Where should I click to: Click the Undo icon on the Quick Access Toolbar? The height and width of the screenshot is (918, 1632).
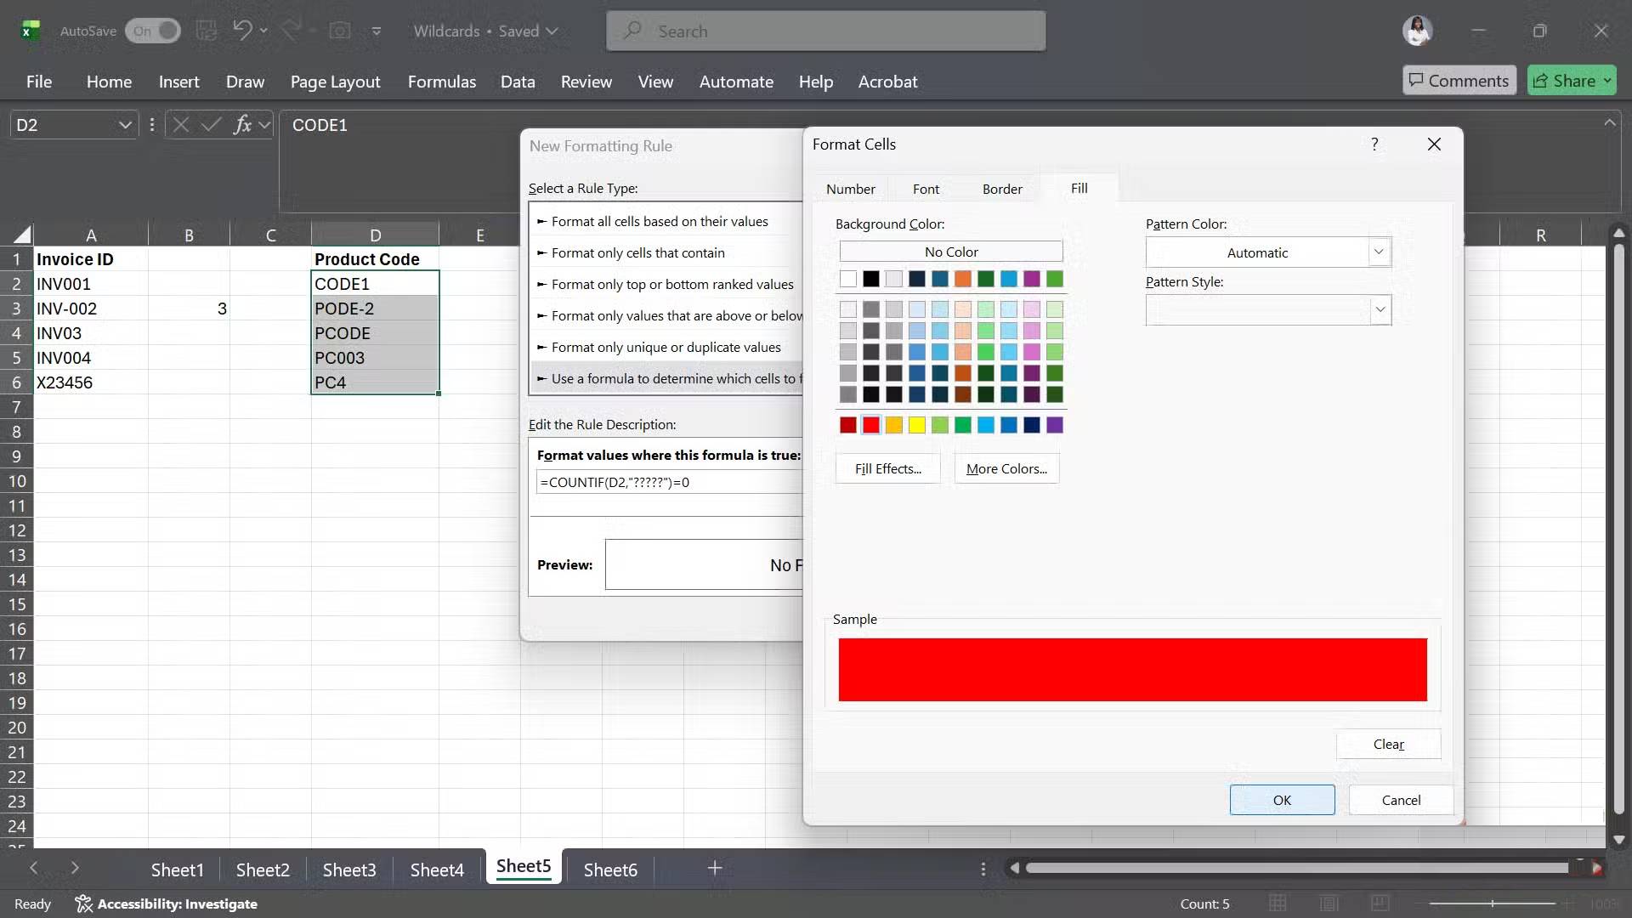pyautogui.click(x=244, y=31)
